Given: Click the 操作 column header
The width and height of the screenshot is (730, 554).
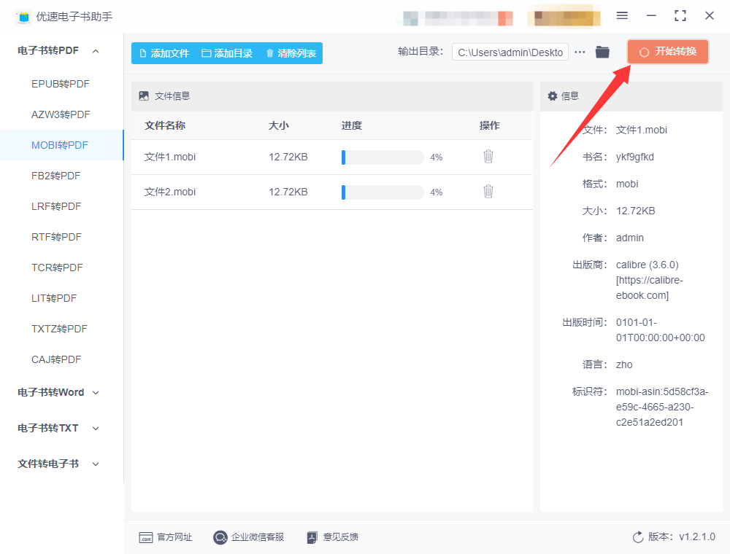Looking at the screenshot, I should click(x=489, y=125).
